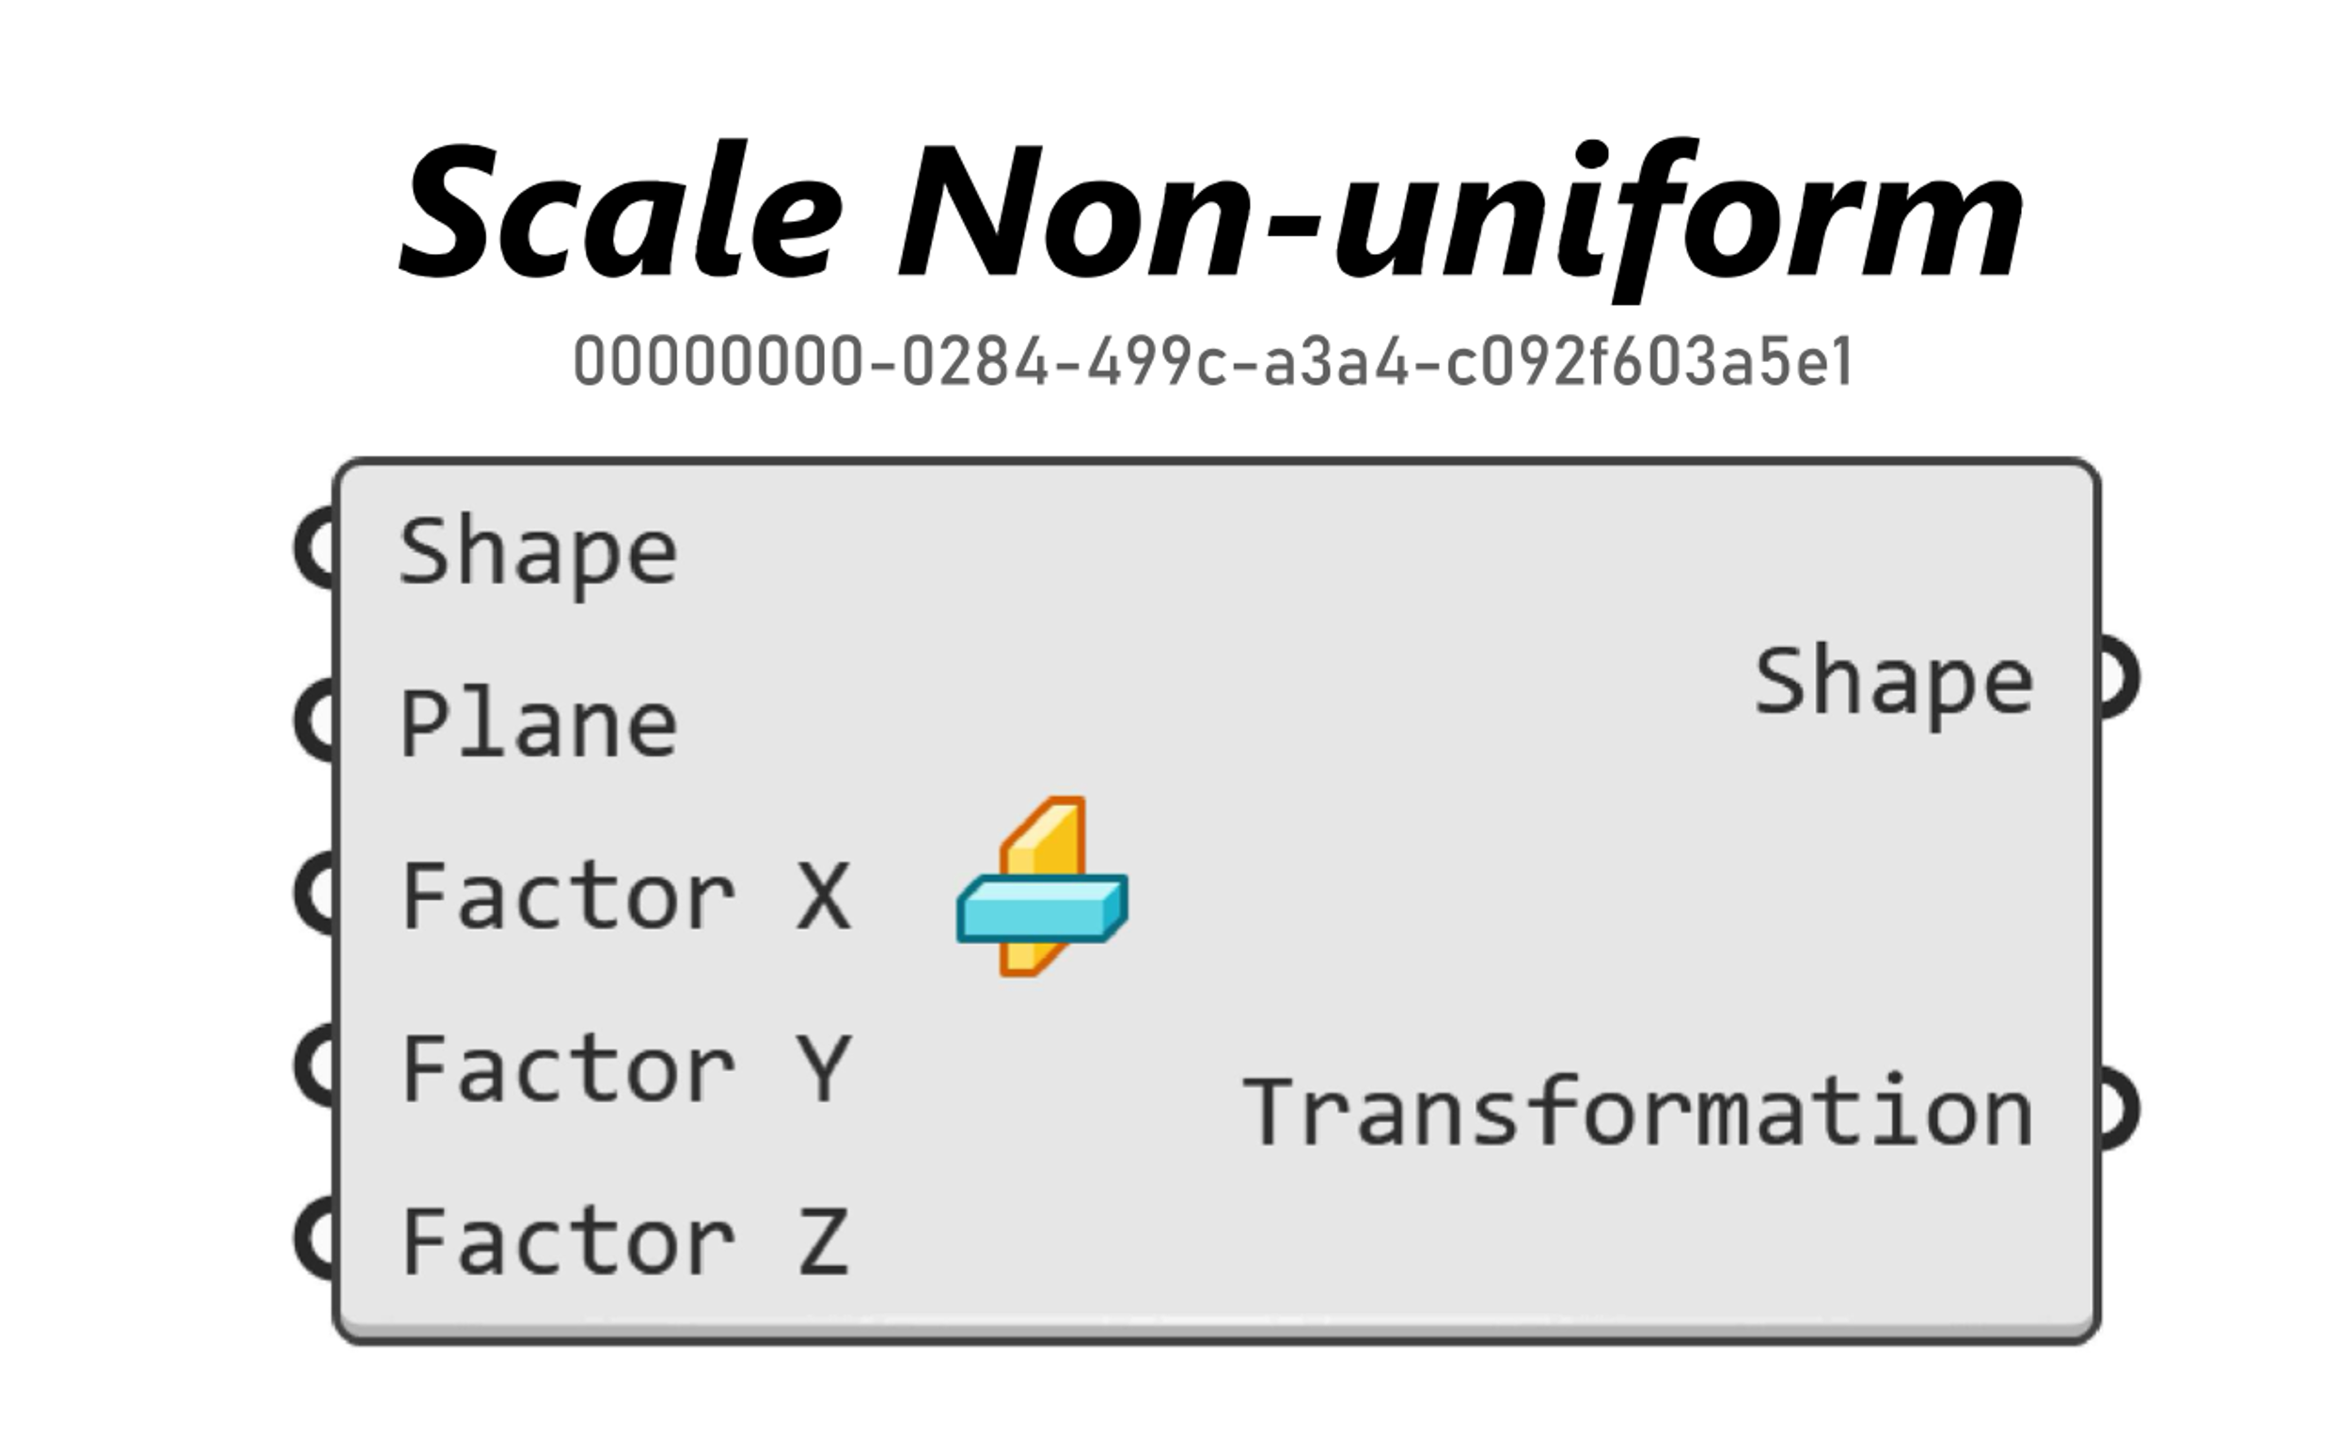Click the Scale Non-uniform title text

pyautogui.click(x=1212, y=214)
